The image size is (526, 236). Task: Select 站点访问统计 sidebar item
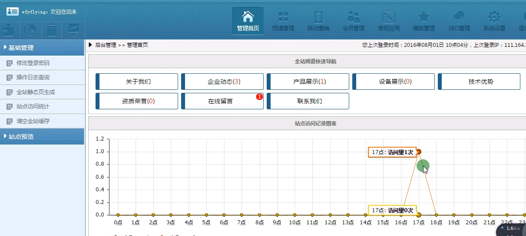click(x=33, y=107)
